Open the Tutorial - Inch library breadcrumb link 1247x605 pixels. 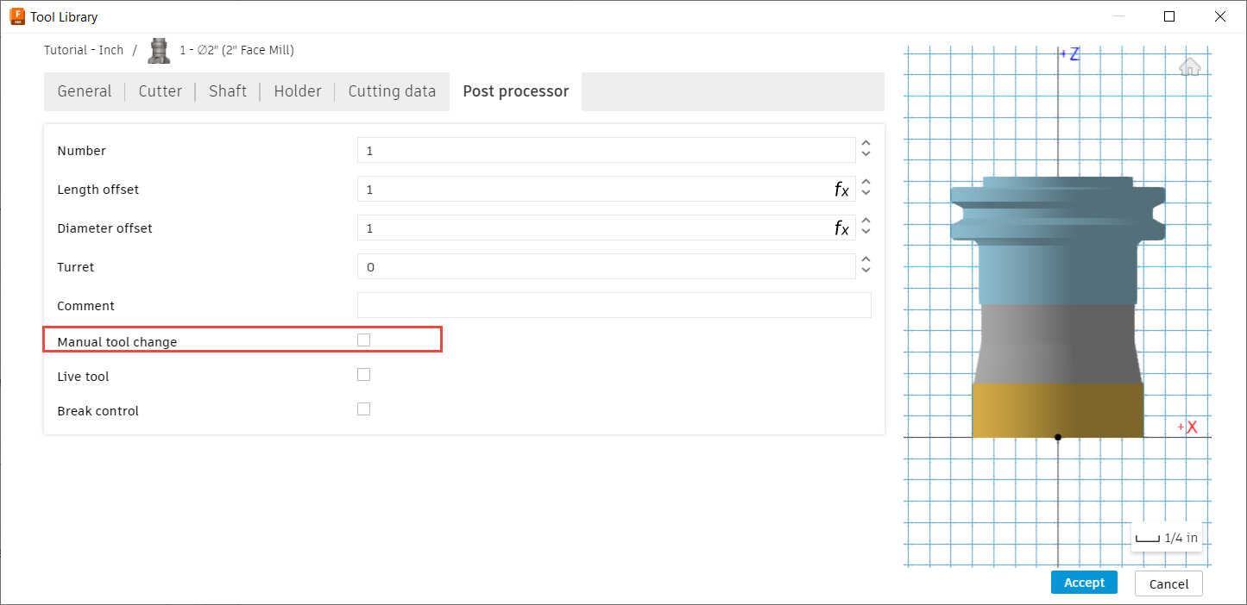84,50
